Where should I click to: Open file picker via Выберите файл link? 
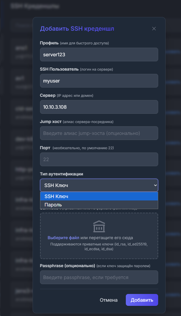coord(63,238)
